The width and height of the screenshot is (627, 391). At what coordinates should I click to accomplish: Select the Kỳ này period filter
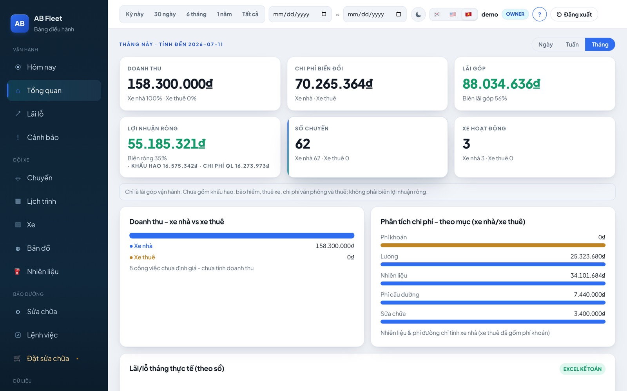pos(134,14)
